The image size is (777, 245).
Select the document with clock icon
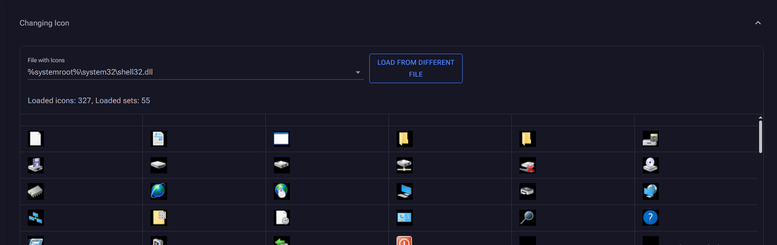(x=282, y=218)
